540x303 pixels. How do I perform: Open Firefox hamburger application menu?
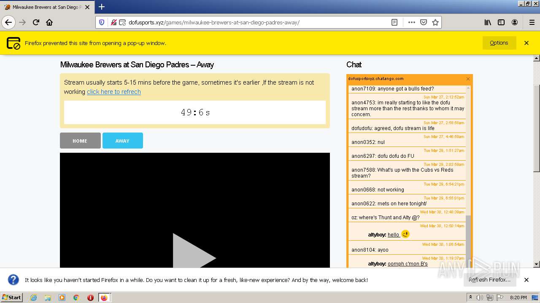[x=532, y=22]
